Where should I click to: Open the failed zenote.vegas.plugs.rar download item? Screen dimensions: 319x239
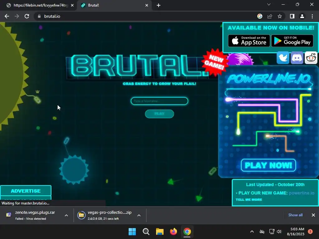pyautogui.click(x=35, y=215)
